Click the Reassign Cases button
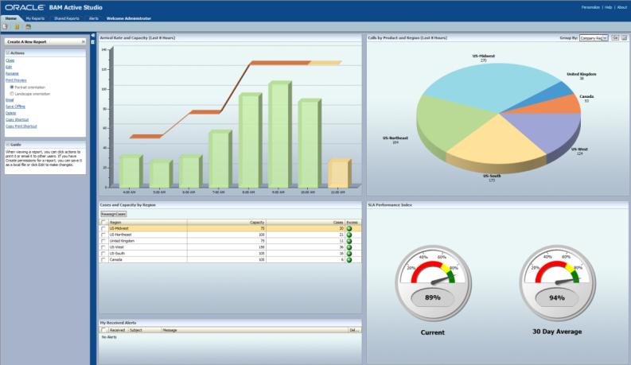This screenshot has width=631, height=365. coord(114,214)
